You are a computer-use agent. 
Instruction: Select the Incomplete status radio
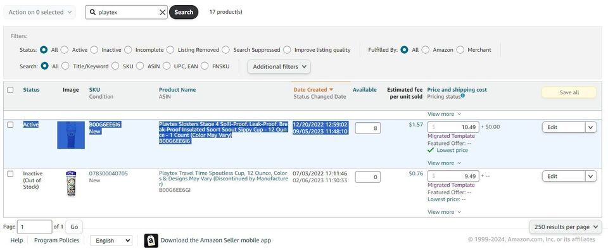click(x=128, y=49)
